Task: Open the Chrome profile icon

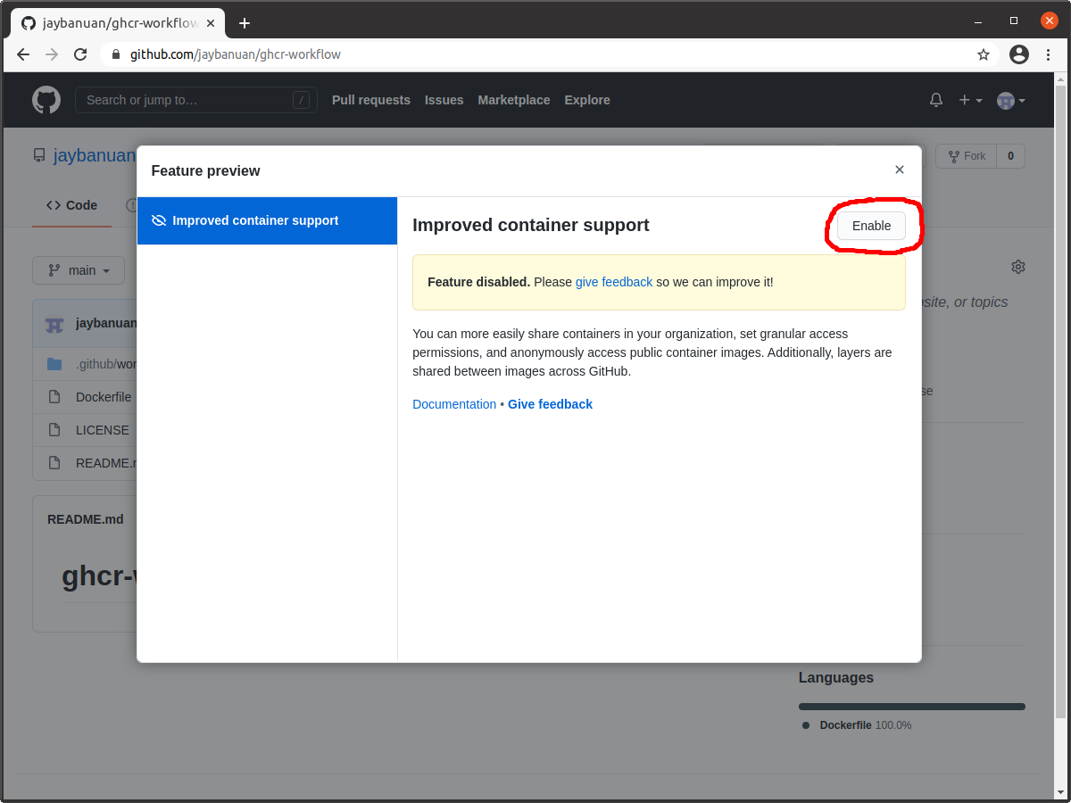Action: point(1019,54)
